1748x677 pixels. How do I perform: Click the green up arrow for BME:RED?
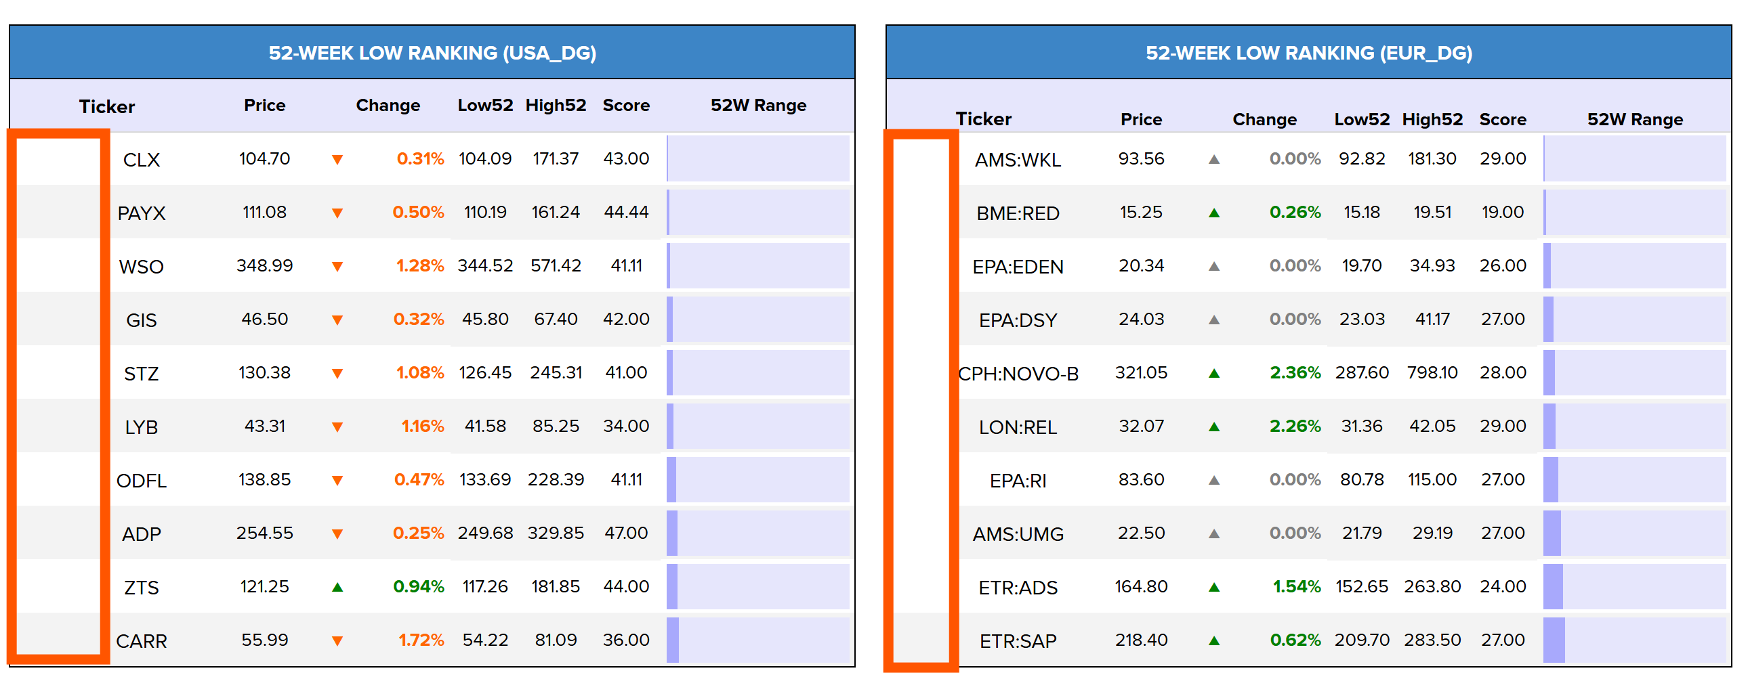pos(1214,213)
